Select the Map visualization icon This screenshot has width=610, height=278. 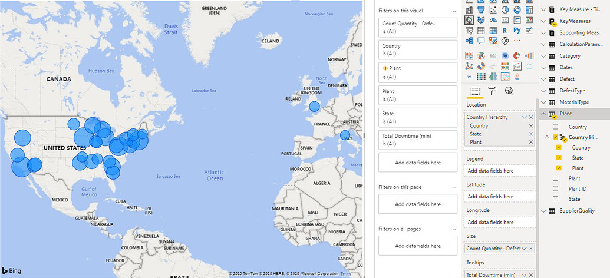tap(469, 20)
